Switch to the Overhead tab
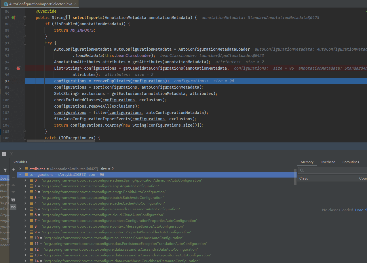The image size is (367, 263). [x=328, y=162]
